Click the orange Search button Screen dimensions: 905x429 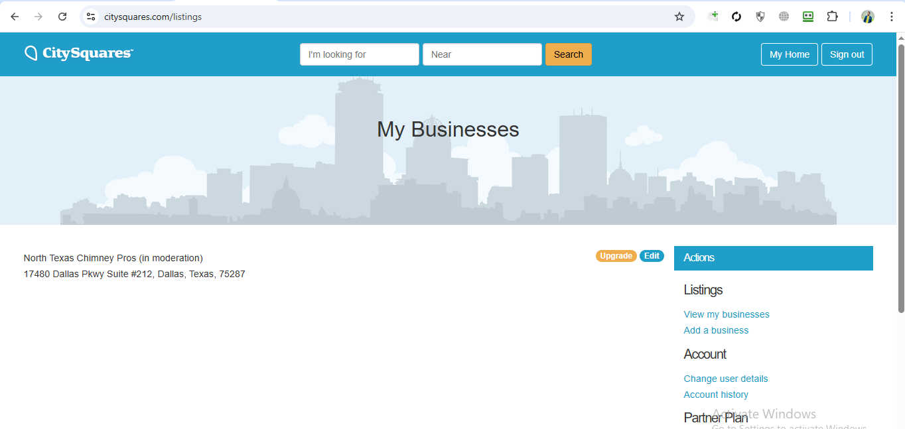coord(569,54)
